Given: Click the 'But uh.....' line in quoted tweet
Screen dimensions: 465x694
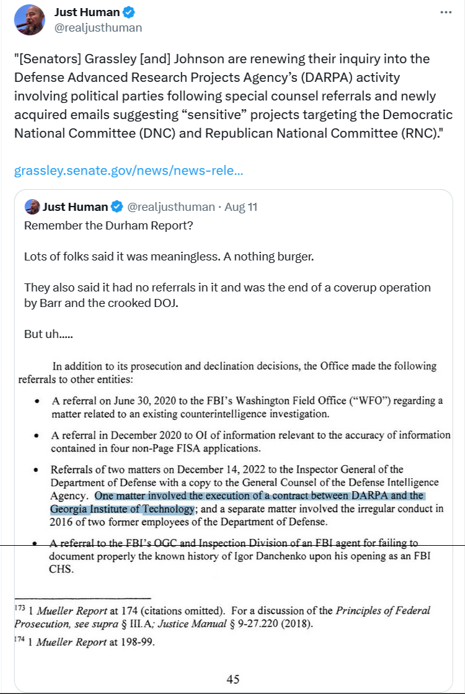Looking at the screenshot, I should [x=49, y=334].
